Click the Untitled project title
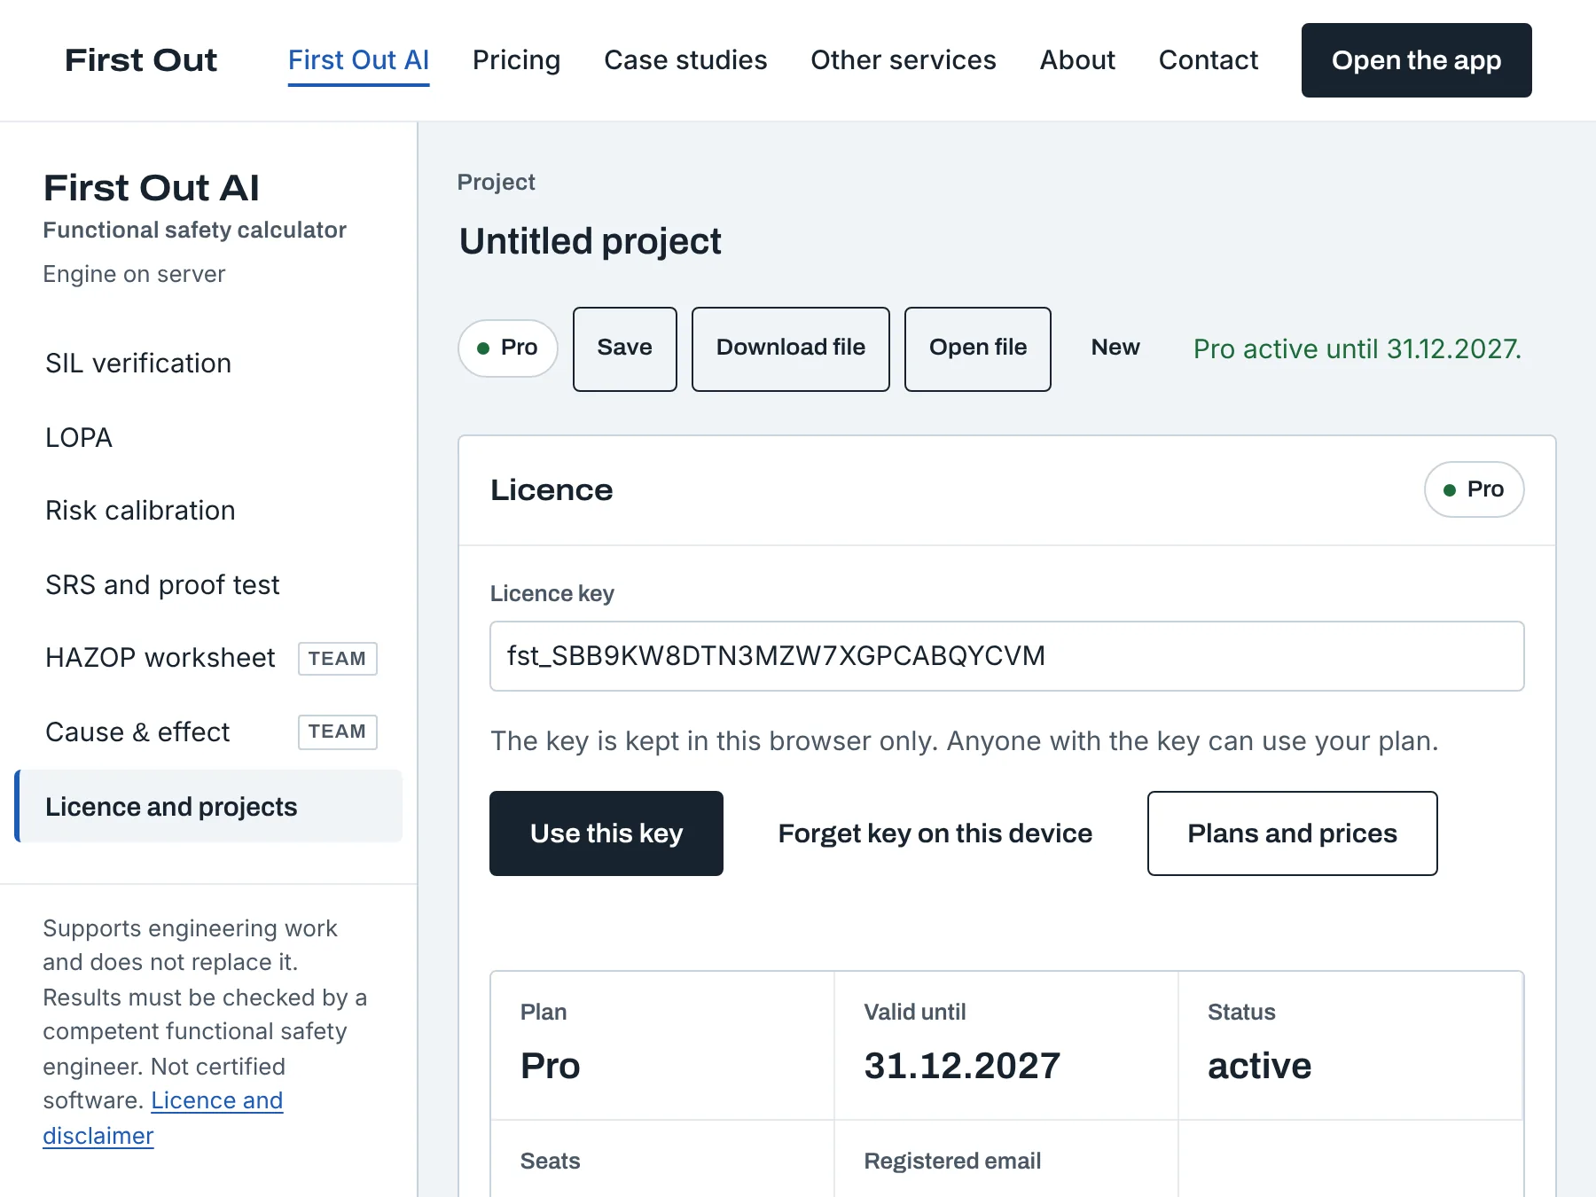Screen dimensions: 1596x1197 coord(590,241)
